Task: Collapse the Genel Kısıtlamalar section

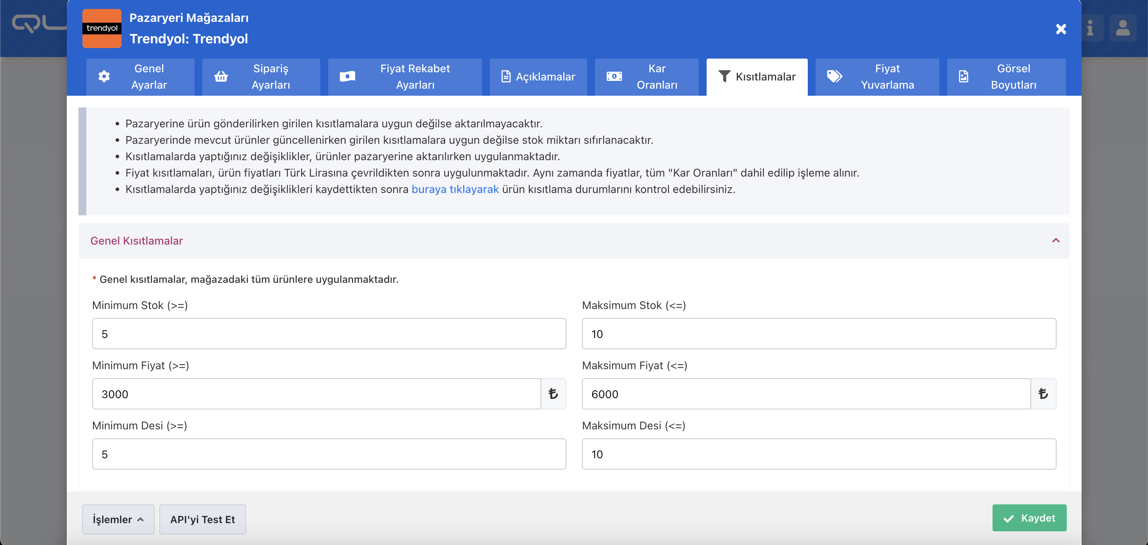Action: (1055, 241)
